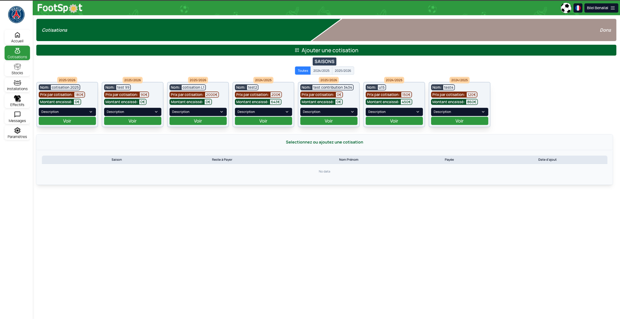Select the Toutes season filter

[x=303, y=71]
